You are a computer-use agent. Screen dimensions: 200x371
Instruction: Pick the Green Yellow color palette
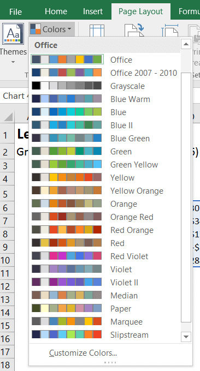click(x=105, y=164)
